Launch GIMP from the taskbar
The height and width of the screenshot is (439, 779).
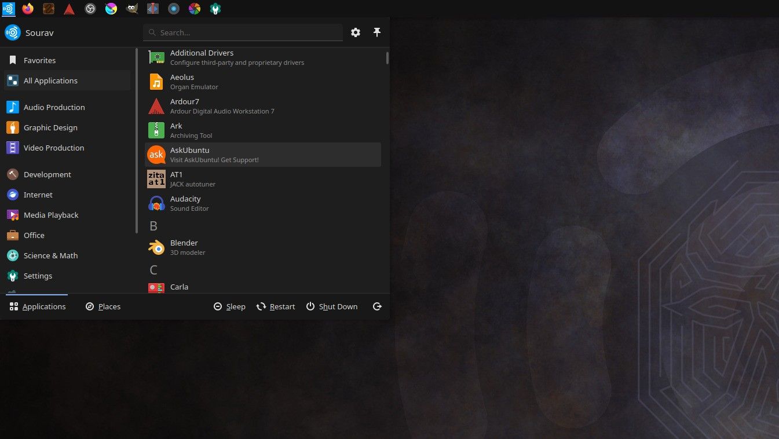pyautogui.click(x=131, y=9)
